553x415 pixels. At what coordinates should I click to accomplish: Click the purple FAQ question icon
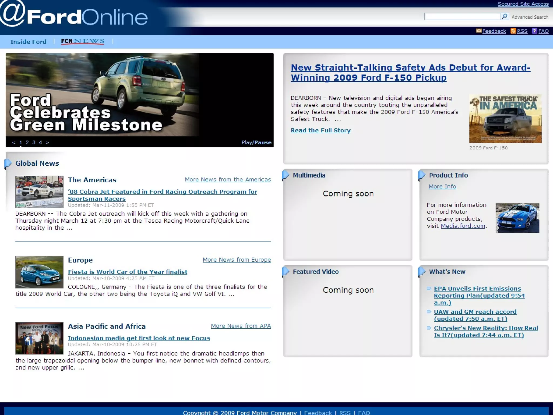coord(534,31)
